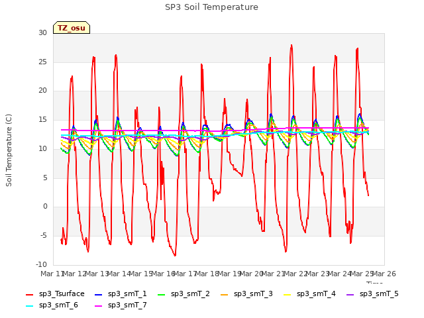This screenshot has width=424, height=318.
Task: Click the Mar 26 x-axis tick label
Action: point(384,274)
